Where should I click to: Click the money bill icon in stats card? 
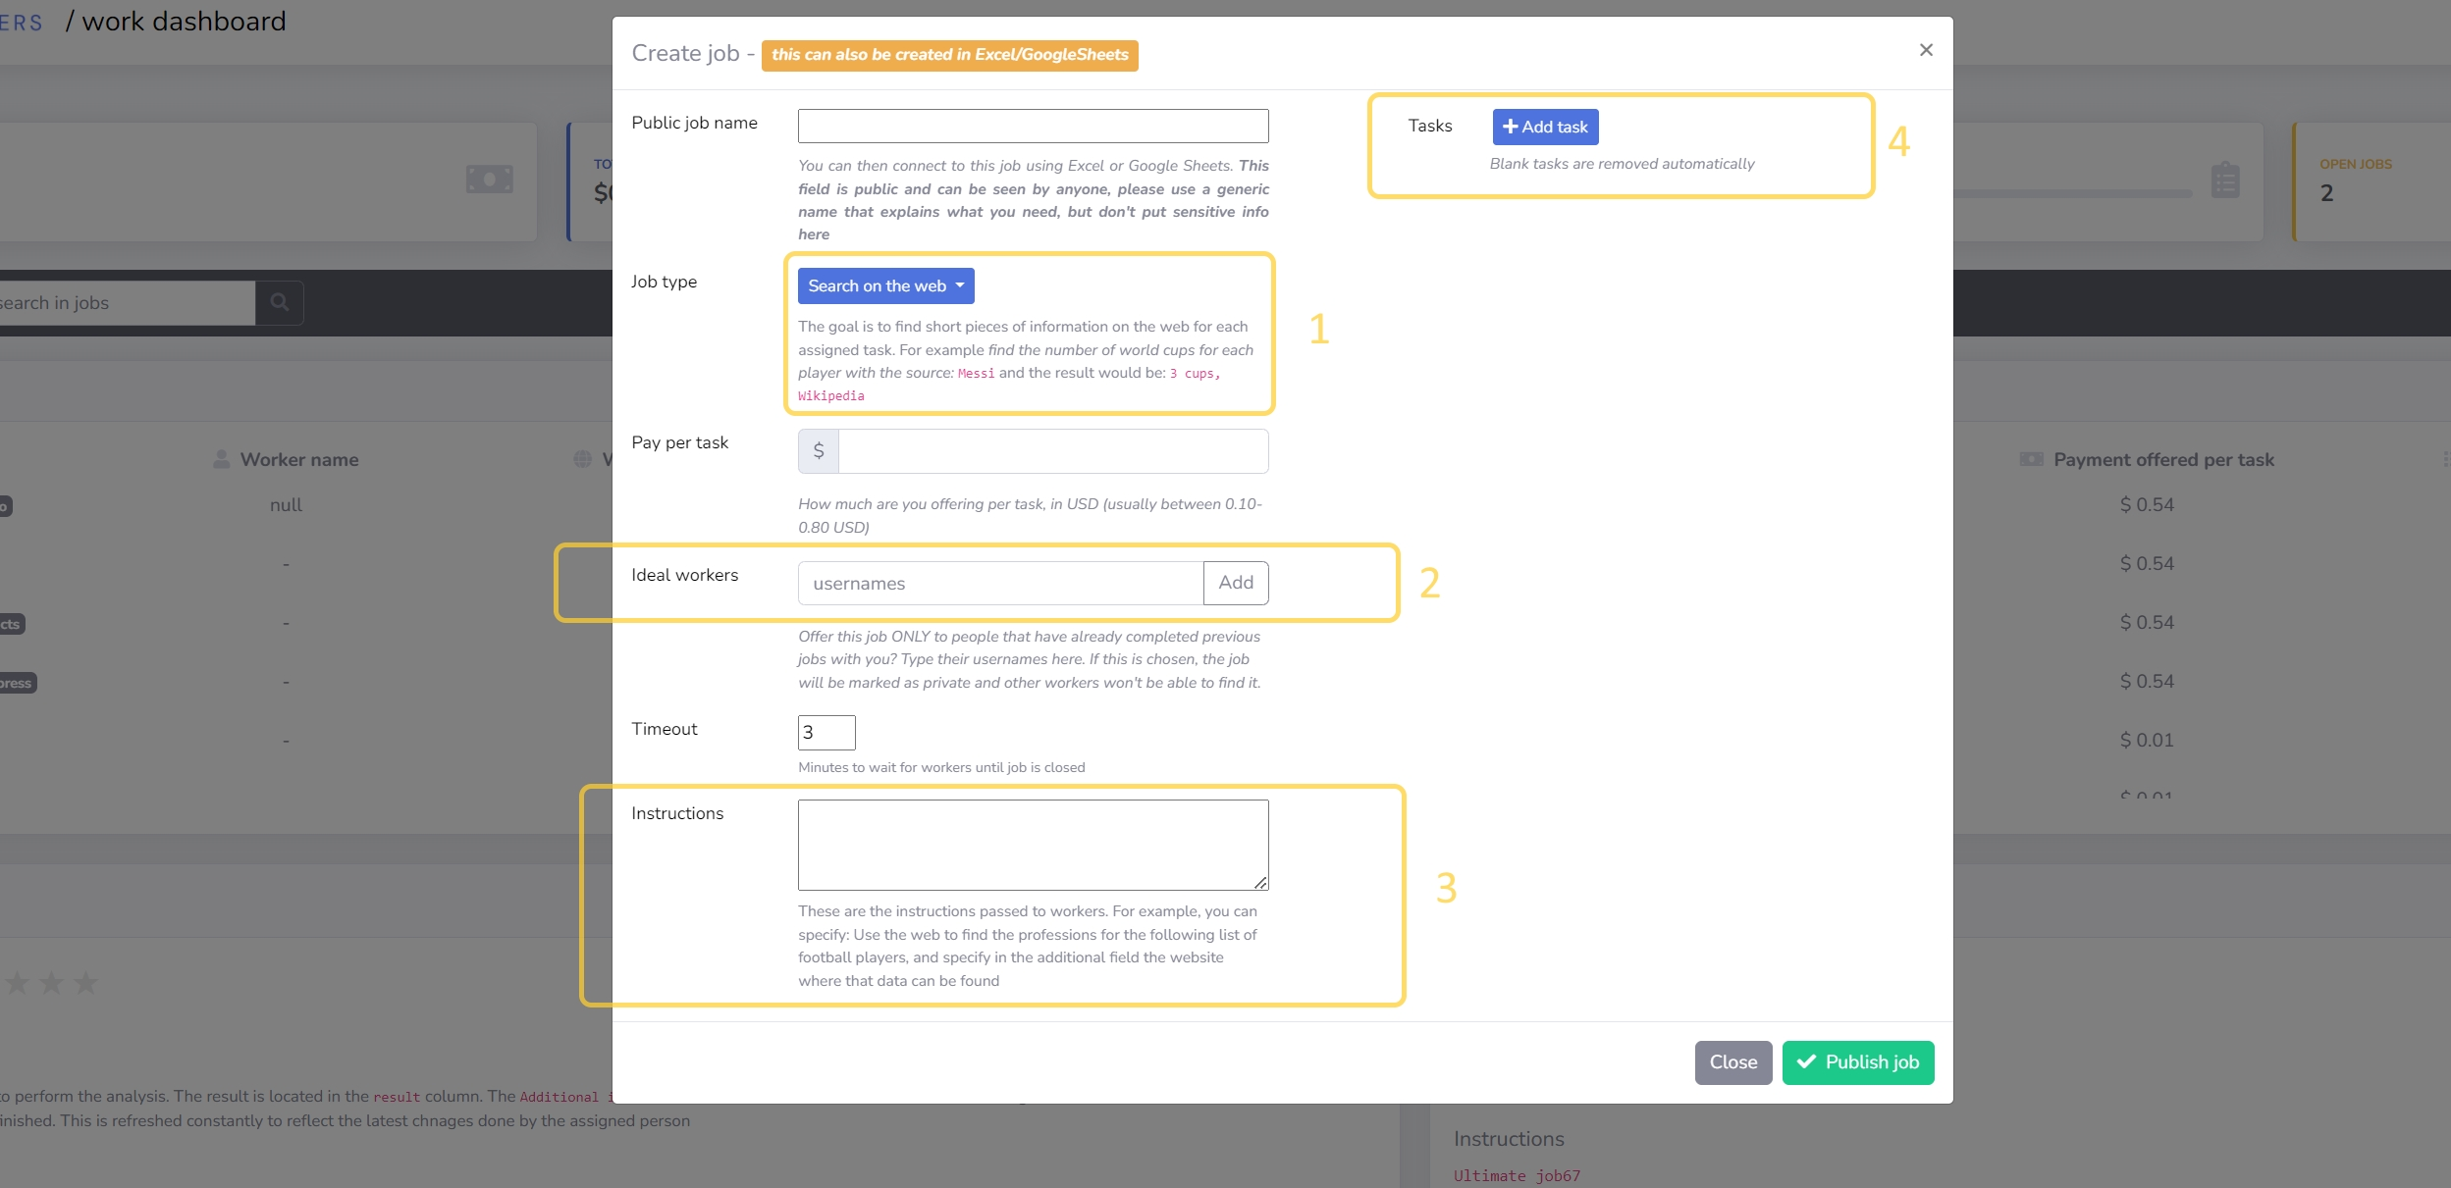[490, 180]
